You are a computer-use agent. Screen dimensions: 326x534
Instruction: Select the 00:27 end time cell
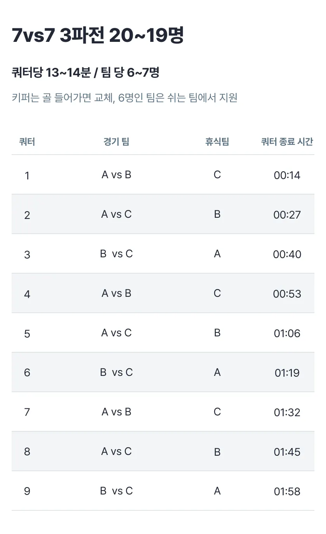(287, 215)
